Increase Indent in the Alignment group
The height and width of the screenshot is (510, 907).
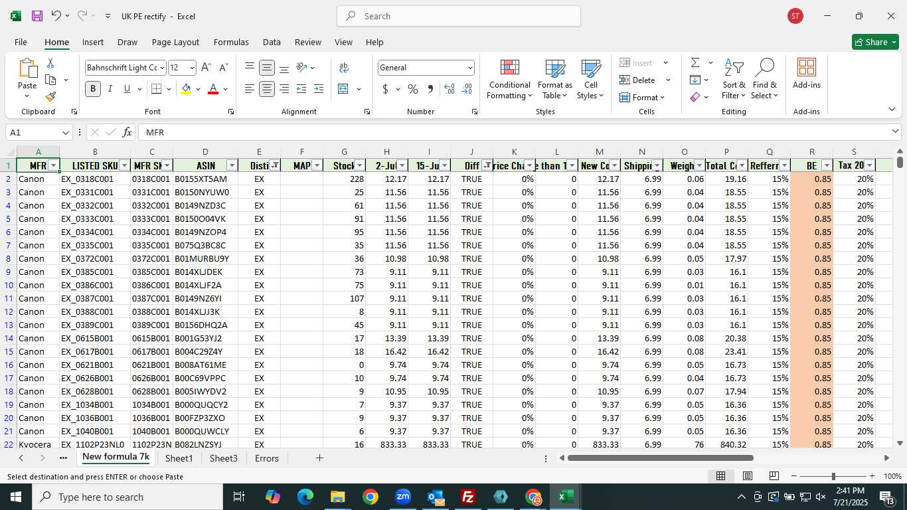(x=319, y=89)
